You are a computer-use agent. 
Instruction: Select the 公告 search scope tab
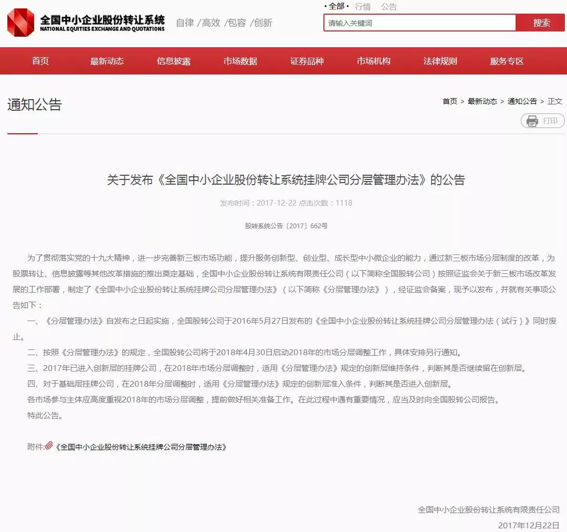pyautogui.click(x=389, y=6)
